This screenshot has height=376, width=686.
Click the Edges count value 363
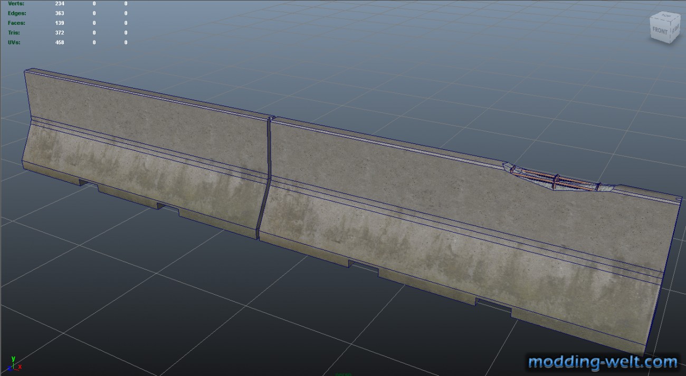tap(60, 13)
